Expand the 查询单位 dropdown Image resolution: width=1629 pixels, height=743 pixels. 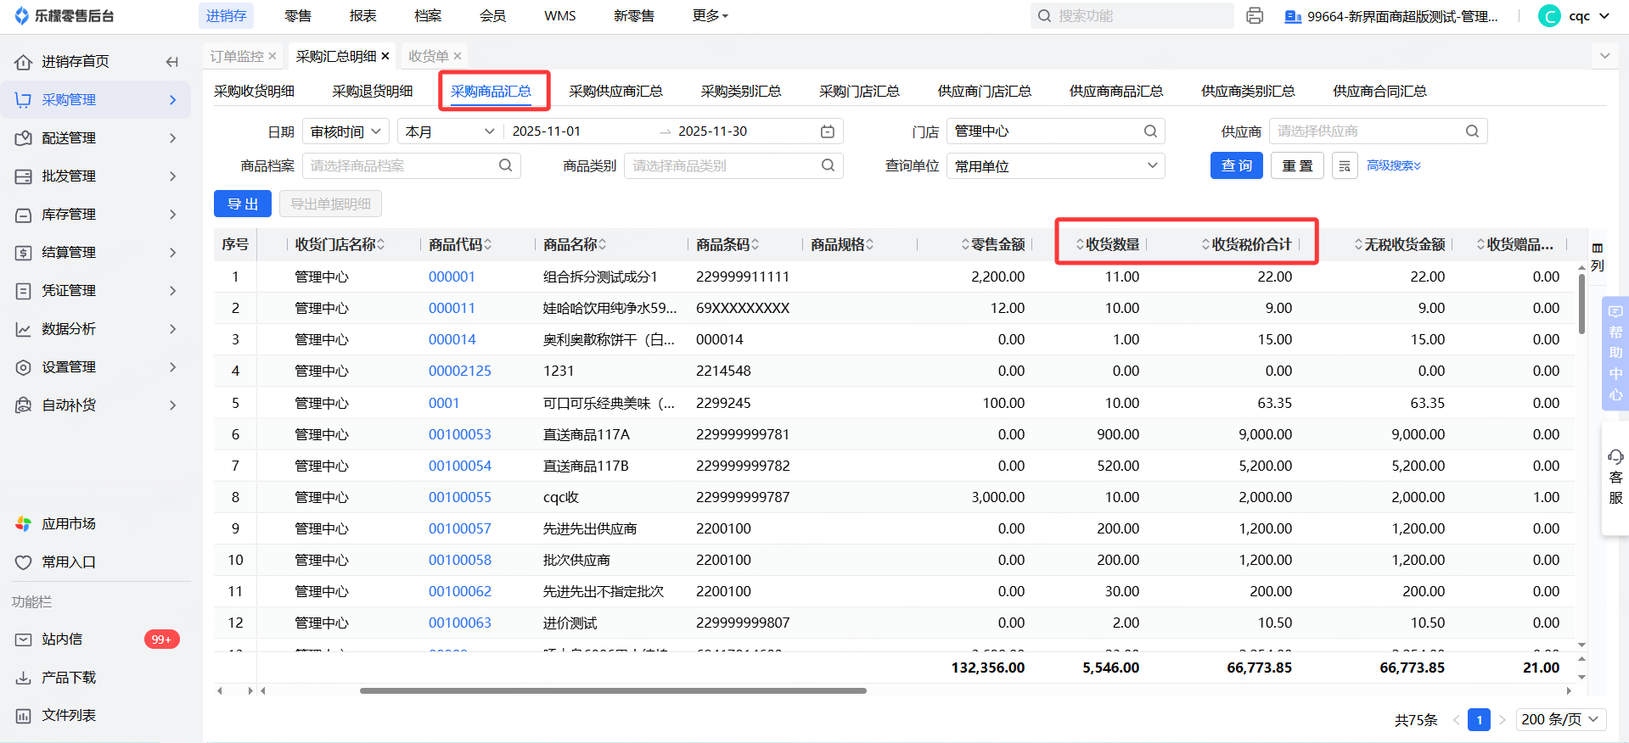[x=1055, y=166]
